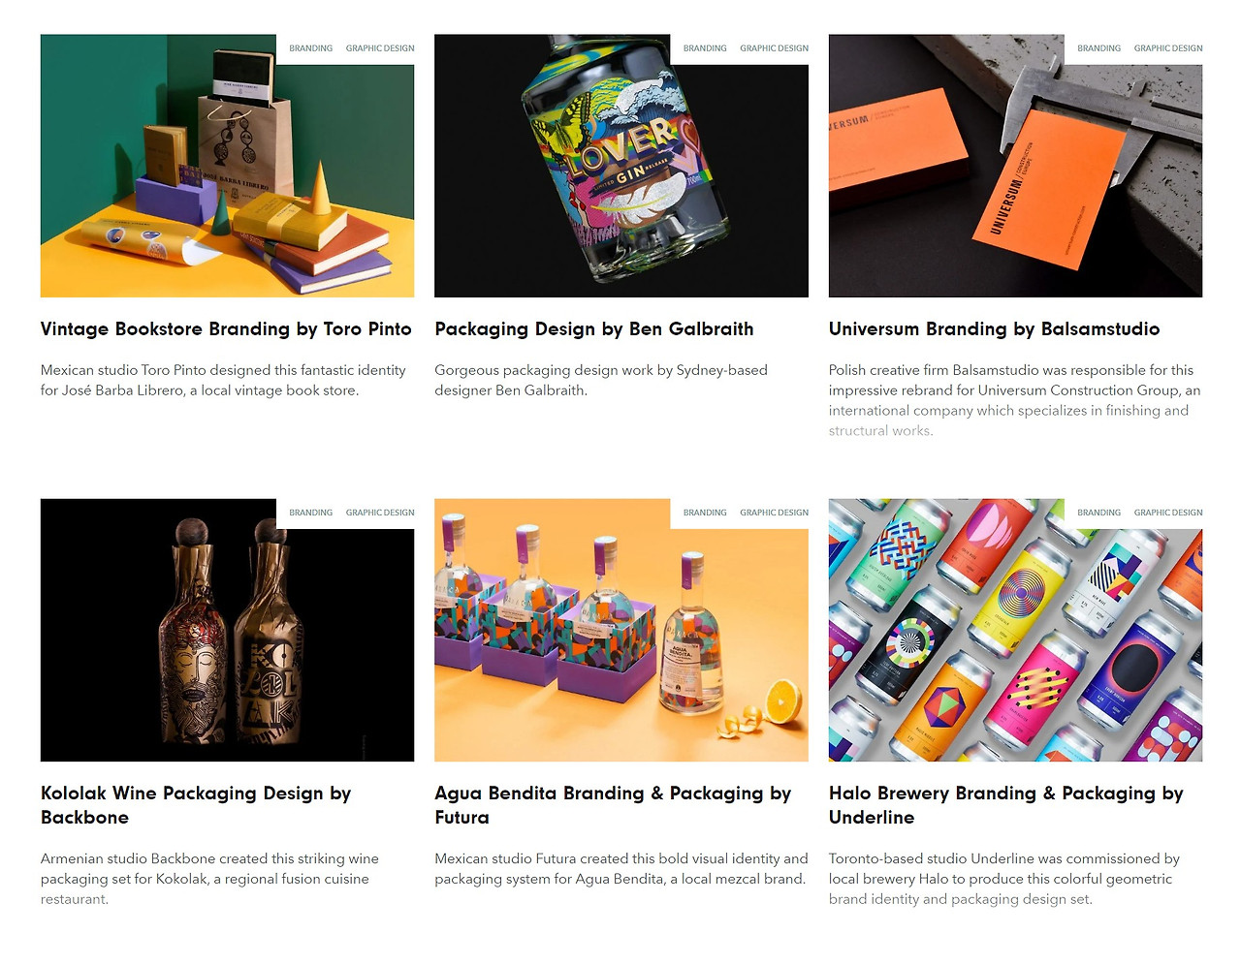Select Branding tag on Halo Brewery post
Screen dimensions: 1241x965
click(1098, 513)
